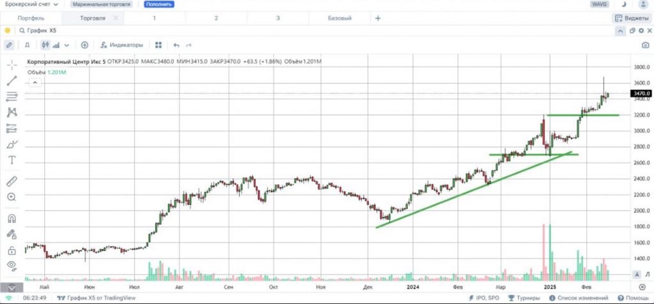654x304 pixels.
Task: Expand the Брокерский счет account dropdown
Action: (31, 4)
